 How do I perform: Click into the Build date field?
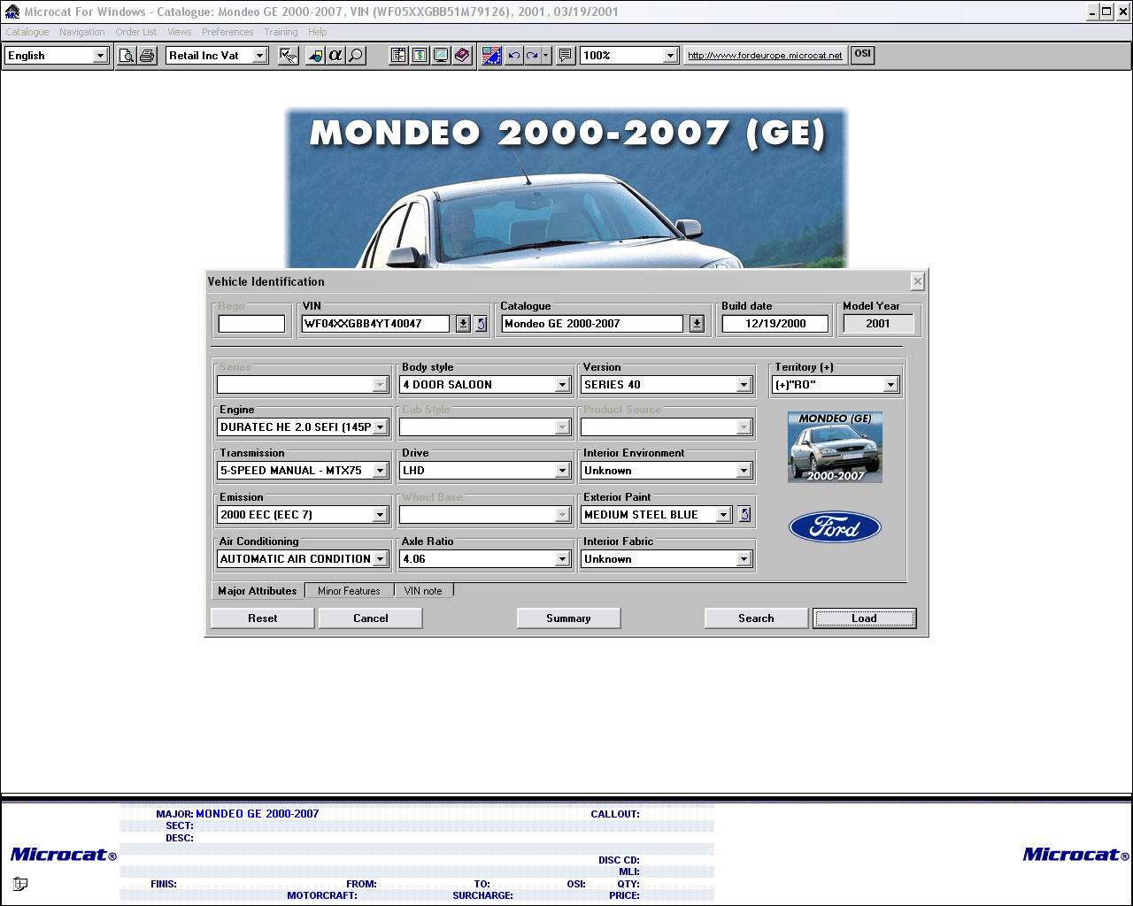point(775,324)
